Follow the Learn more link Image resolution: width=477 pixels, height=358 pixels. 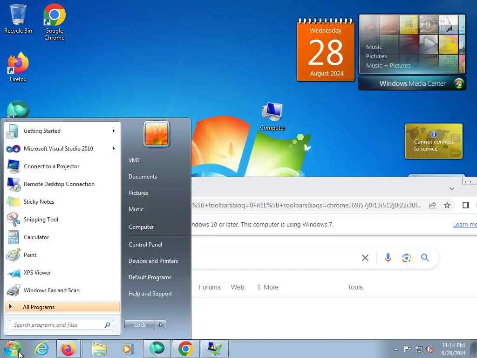[x=465, y=225]
